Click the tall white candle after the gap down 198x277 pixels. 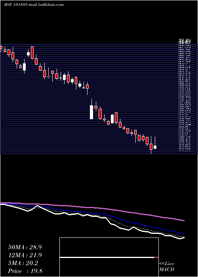[91, 112]
